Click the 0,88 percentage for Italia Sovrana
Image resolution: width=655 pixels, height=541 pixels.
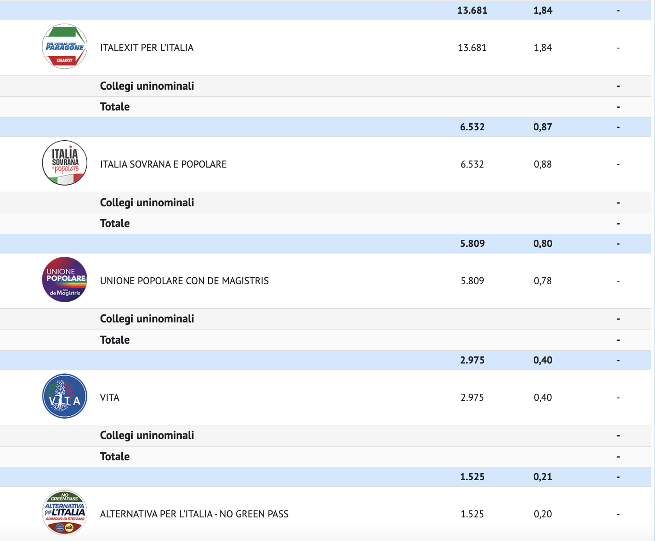tap(543, 164)
